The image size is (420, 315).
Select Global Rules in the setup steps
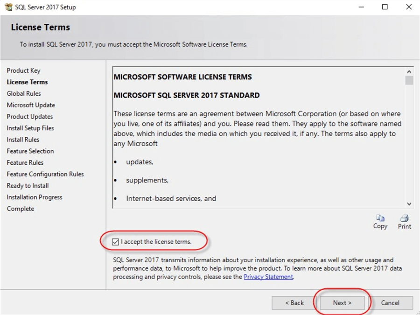coord(24,93)
